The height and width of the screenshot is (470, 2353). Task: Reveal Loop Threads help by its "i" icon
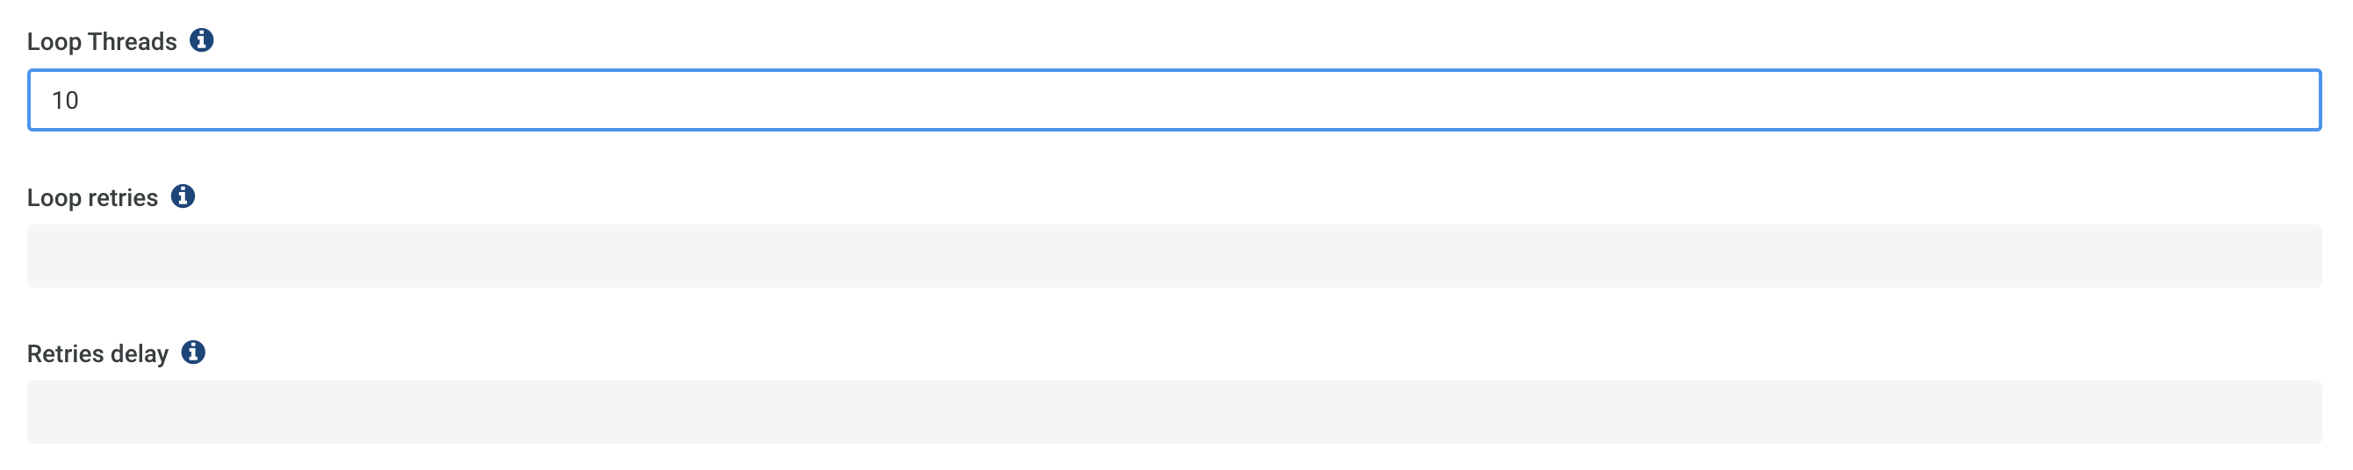click(x=201, y=40)
